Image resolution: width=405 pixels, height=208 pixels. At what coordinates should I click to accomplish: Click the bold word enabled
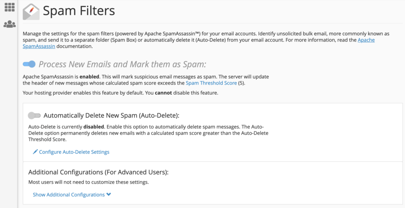click(89, 77)
